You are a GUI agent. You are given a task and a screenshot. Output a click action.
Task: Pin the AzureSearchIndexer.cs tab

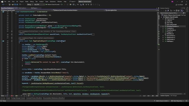click(15, 8)
